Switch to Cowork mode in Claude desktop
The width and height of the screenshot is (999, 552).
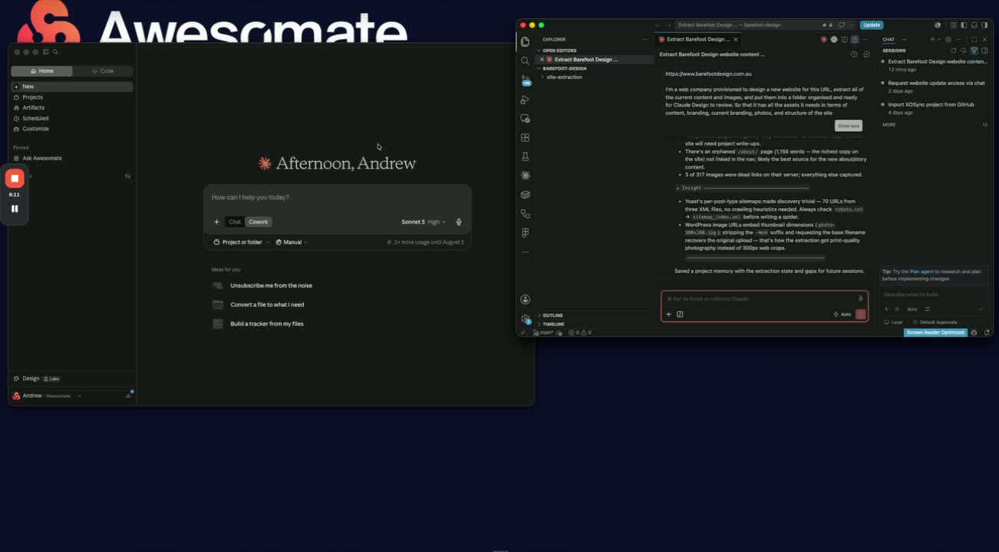click(x=259, y=222)
